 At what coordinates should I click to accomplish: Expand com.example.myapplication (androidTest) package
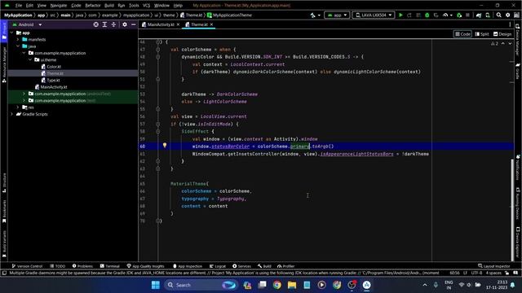click(x=24, y=94)
